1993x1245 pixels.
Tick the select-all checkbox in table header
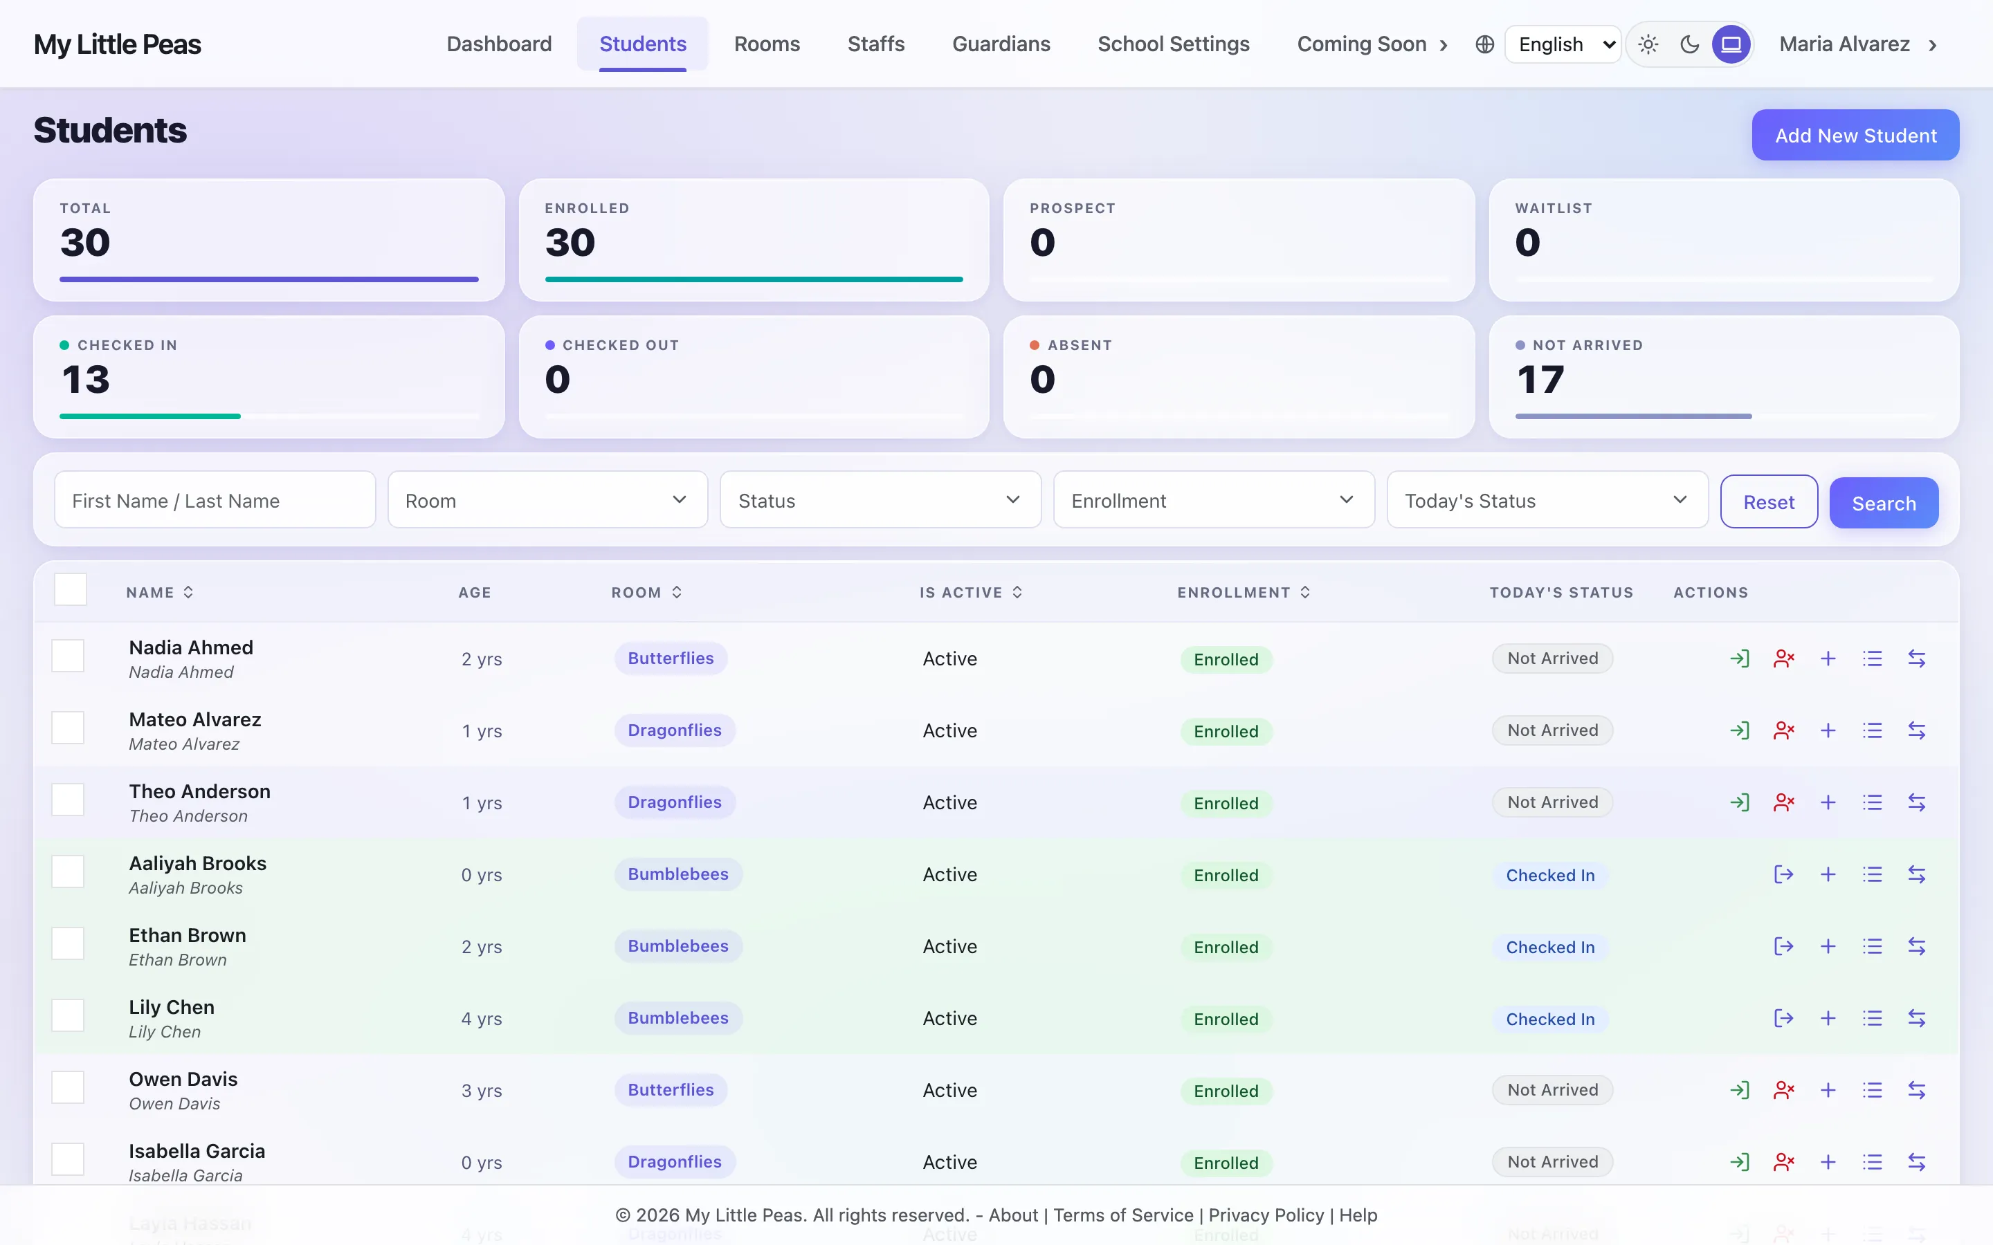point(70,589)
